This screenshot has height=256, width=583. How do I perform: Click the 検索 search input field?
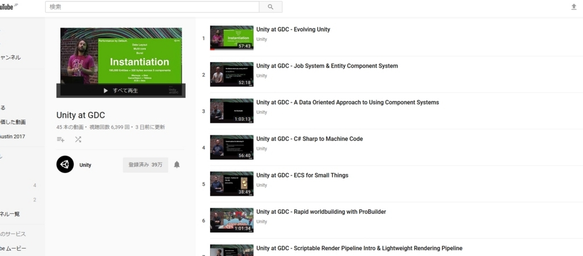click(x=152, y=7)
